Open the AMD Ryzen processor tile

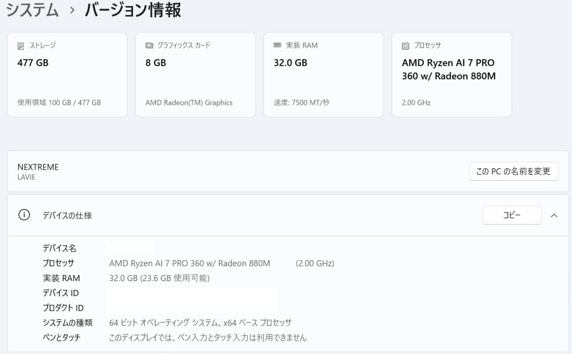(x=452, y=75)
